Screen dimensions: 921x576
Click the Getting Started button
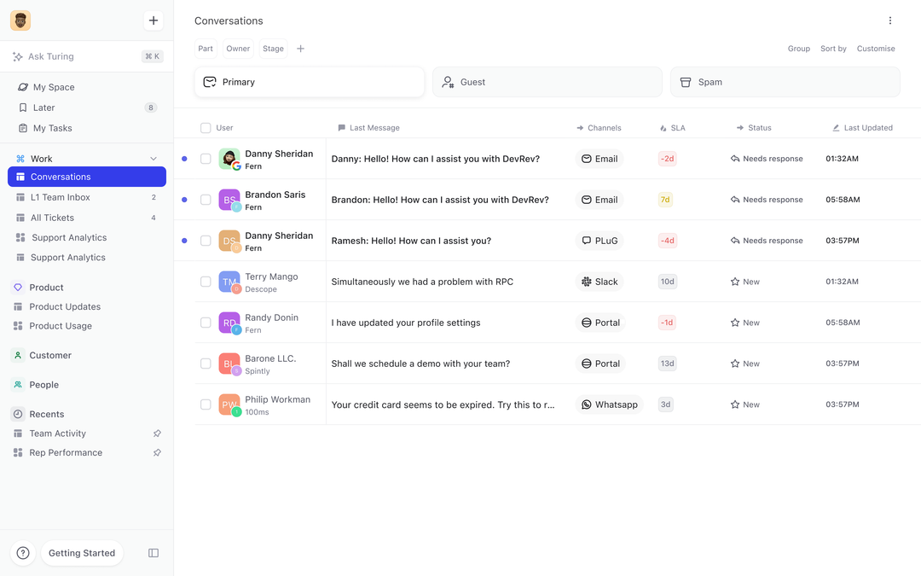[x=82, y=553]
